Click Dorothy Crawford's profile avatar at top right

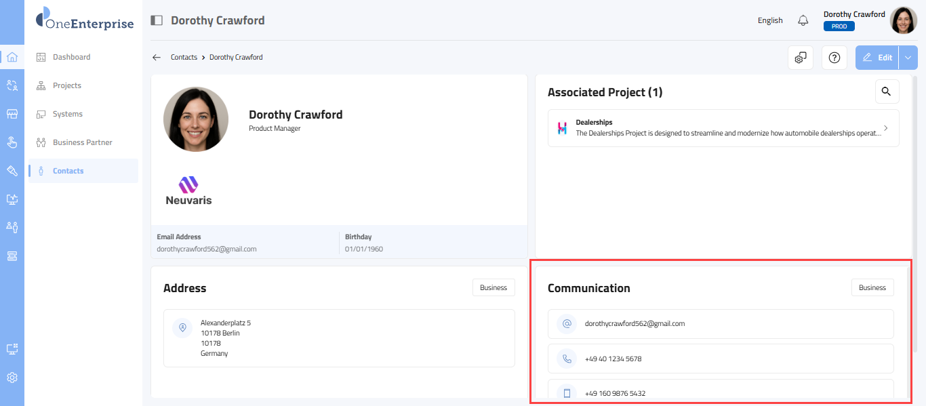[903, 20]
